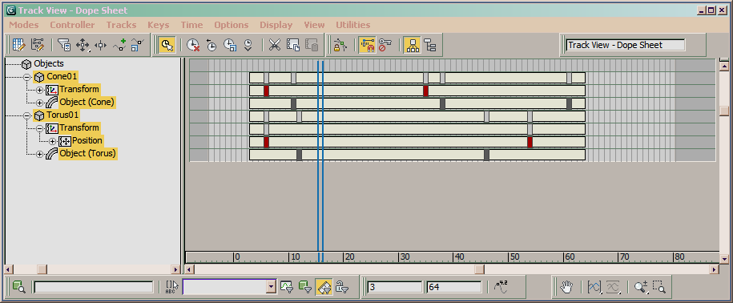Open the Keys menu
The image size is (733, 303).
click(159, 25)
